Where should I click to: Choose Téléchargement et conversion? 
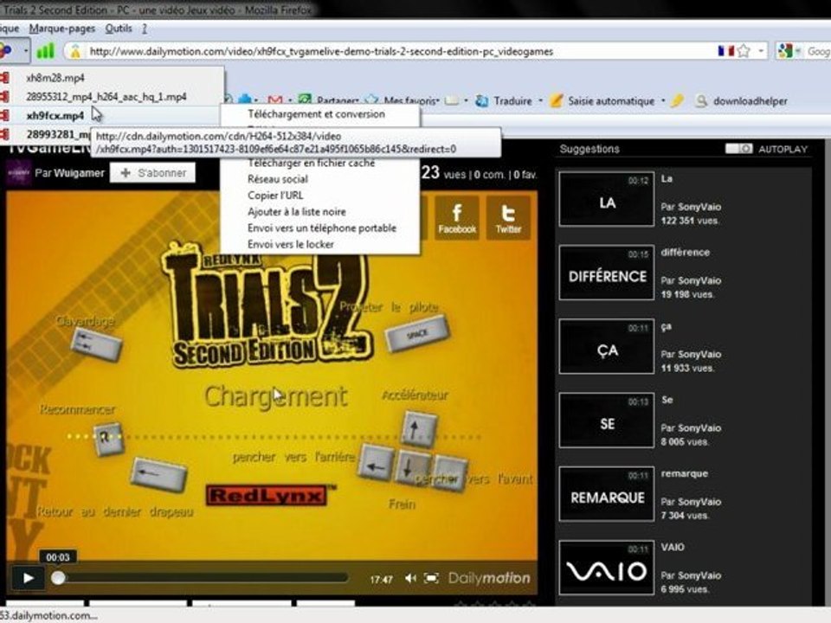tap(317, 114)
